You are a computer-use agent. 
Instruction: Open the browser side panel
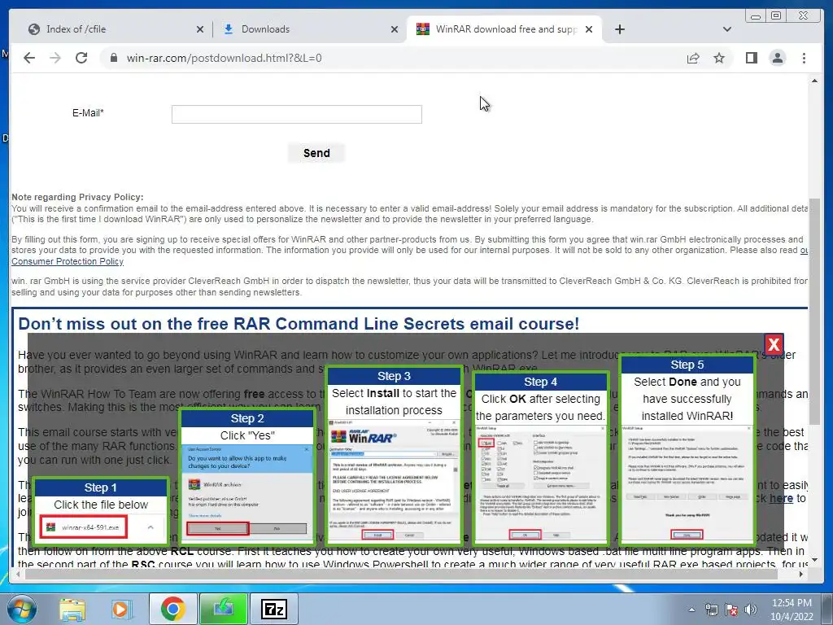[x=751, y=58]
